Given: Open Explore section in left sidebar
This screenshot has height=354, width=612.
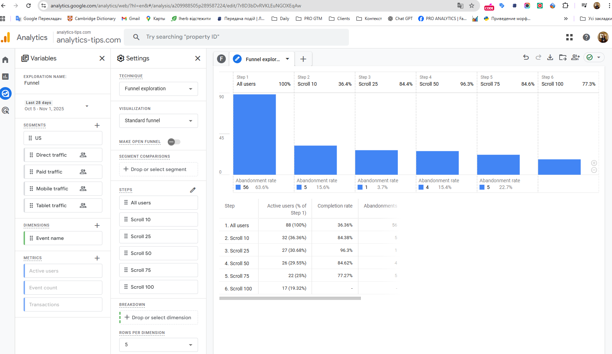Looking at the screenshot, I should click(x=6, y=93).
